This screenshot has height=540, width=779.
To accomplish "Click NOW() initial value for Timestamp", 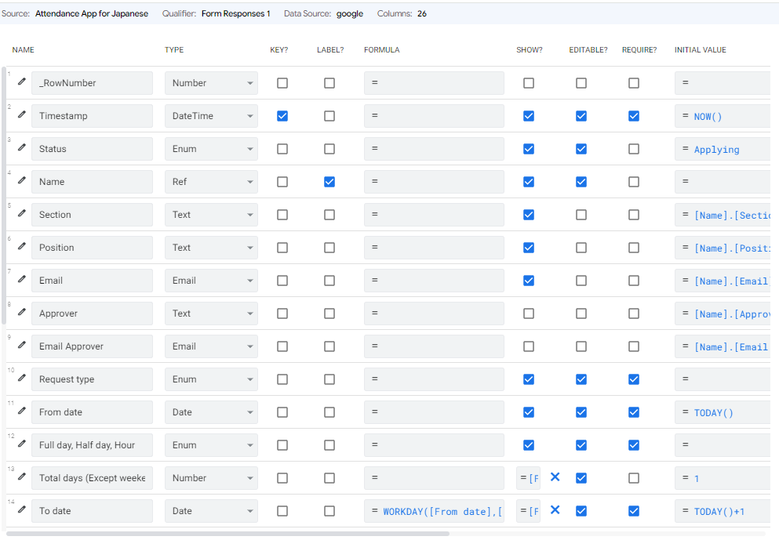I will pyautogui.click(x=723, y=116).
